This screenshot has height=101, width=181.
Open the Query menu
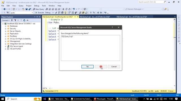pyautogui.click(x=21, y=6)
